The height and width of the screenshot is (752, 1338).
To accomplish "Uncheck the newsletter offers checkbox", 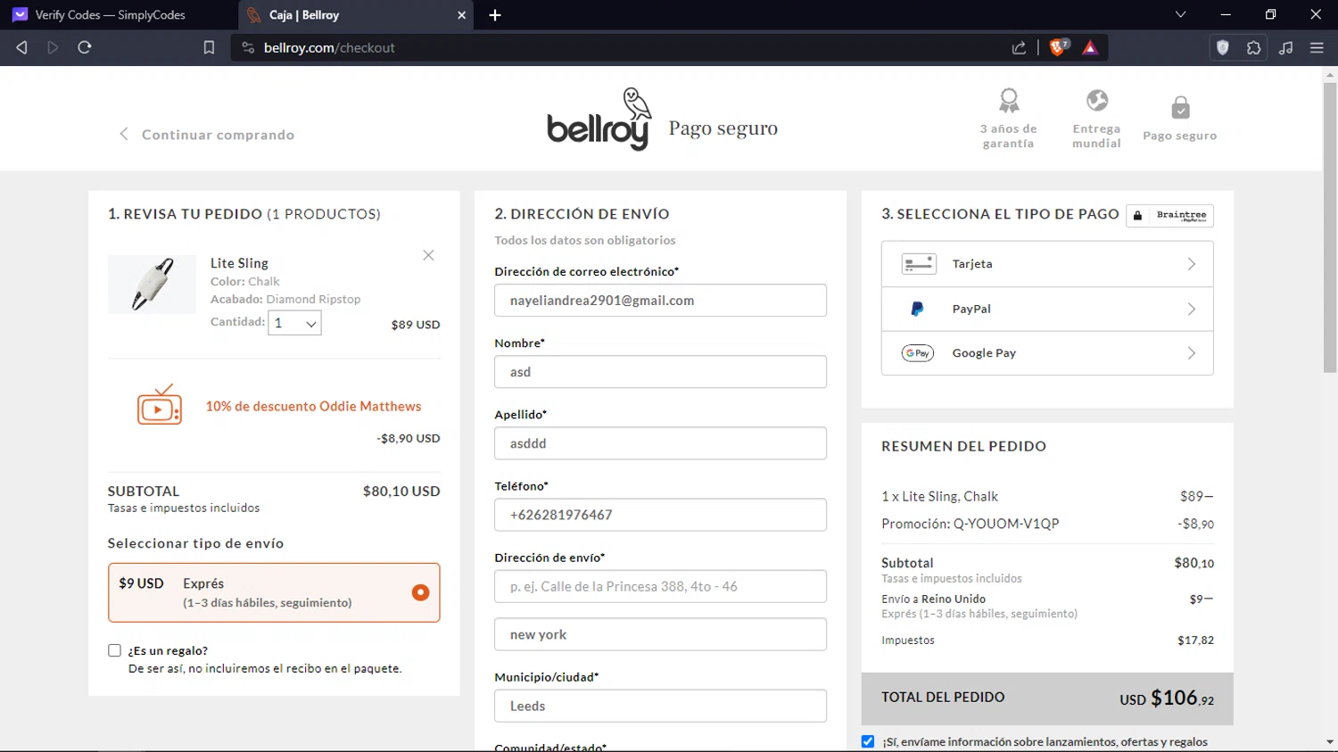I will [868, 741].
